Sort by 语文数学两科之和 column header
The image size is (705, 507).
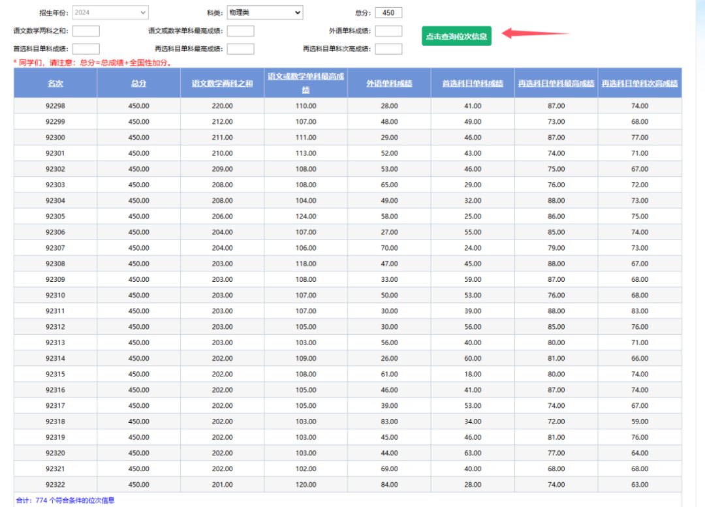[222, 84]
